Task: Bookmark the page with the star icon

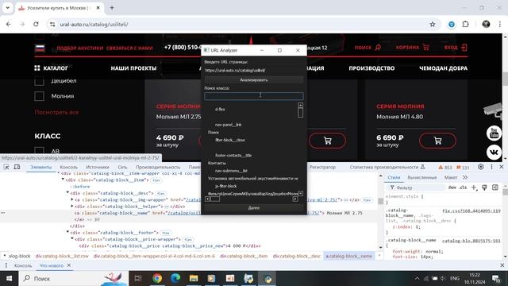Action: pyautogui.click(x=433, y=25)
